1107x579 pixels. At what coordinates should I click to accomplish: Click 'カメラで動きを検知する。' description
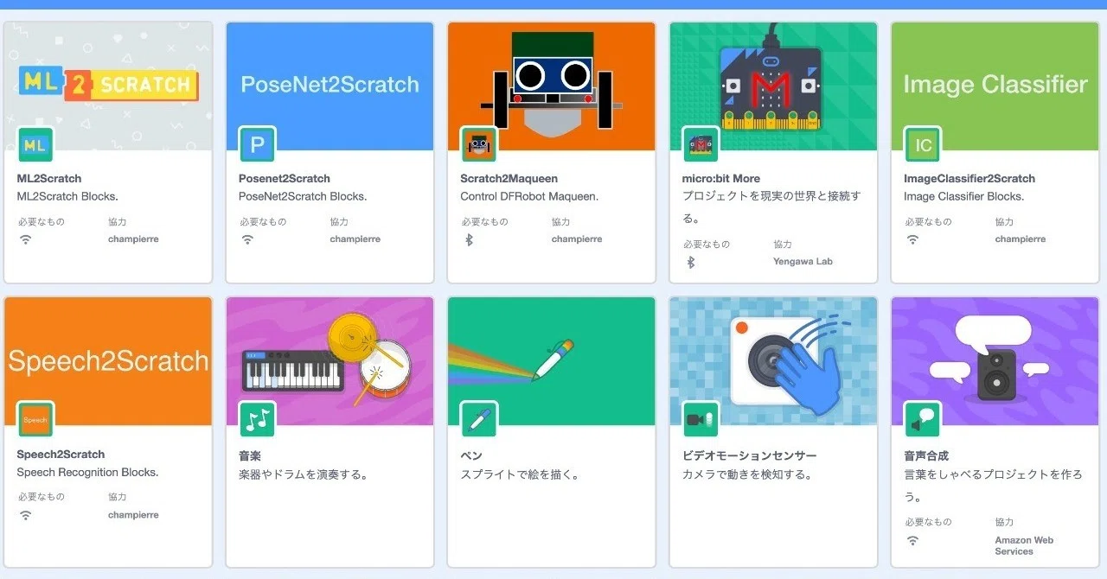pyautogui.click(x=747, y=474)
